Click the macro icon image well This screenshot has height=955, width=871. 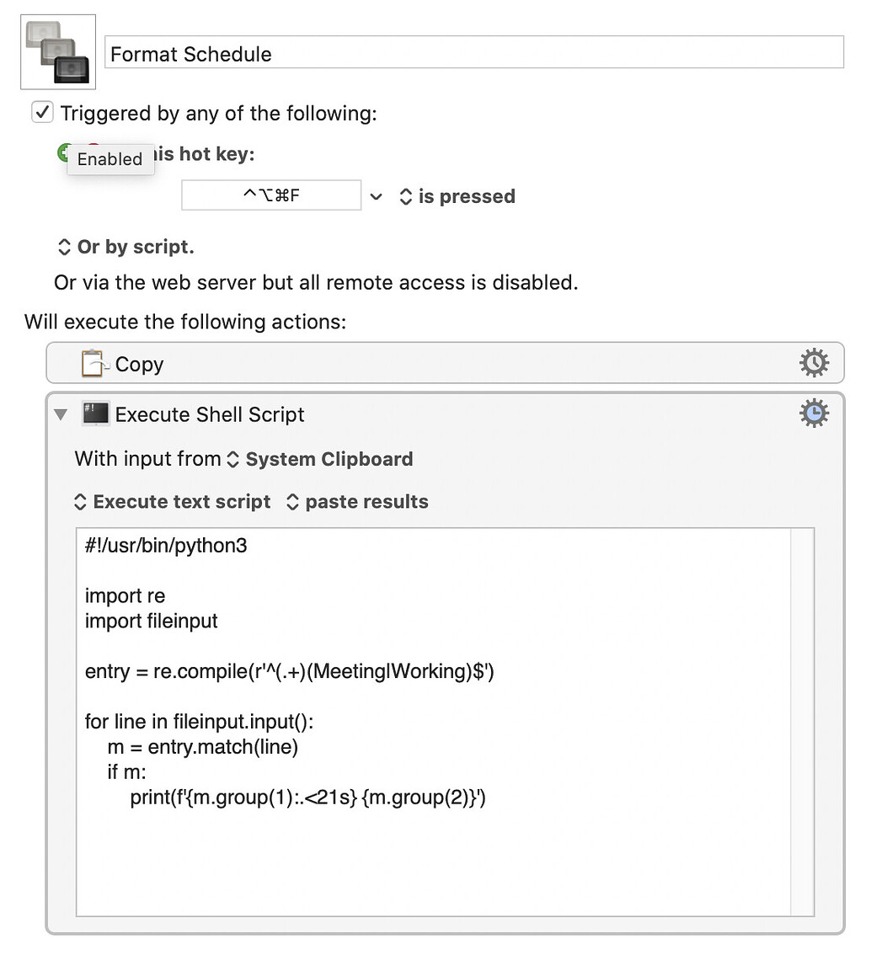click(58, 51)
